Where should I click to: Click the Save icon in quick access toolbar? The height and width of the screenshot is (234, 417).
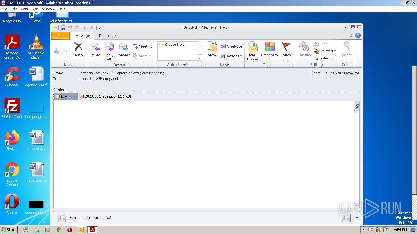(x=63, y=28)
